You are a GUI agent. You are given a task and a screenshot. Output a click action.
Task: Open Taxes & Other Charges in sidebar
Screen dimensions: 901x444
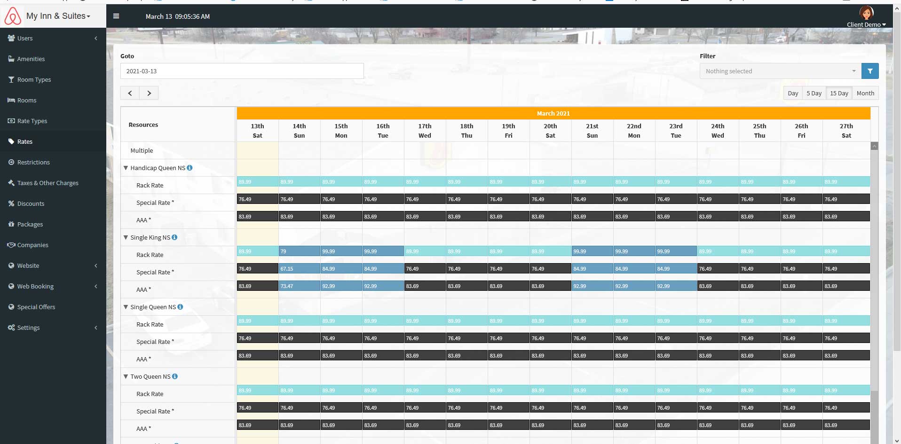click(x=47, y=183)
